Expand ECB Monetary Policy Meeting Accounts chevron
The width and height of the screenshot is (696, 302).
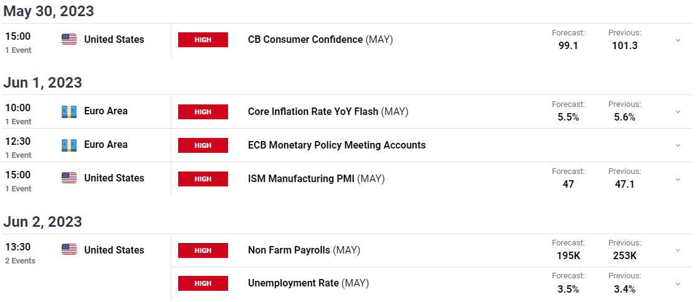click(x=678, y=145)
